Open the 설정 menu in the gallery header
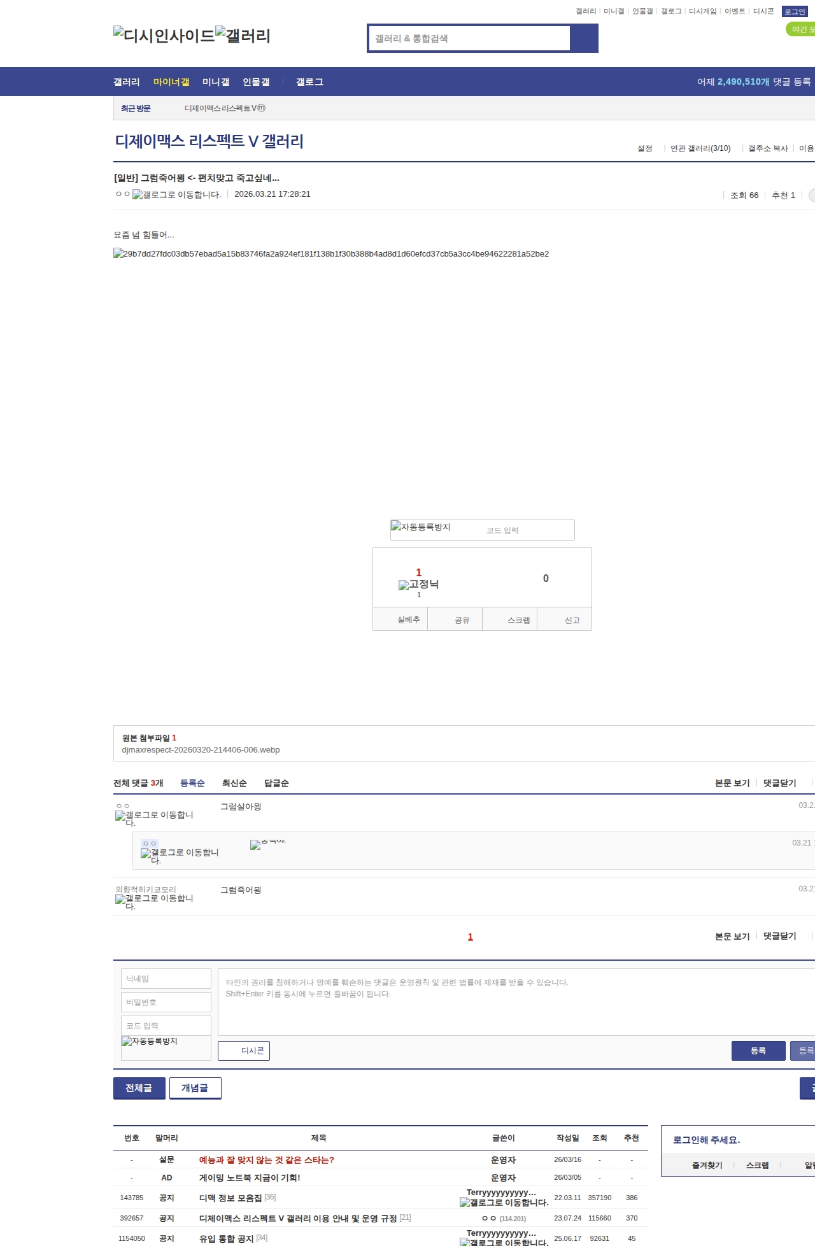The image size is (815, 1246). pos(645,148)
